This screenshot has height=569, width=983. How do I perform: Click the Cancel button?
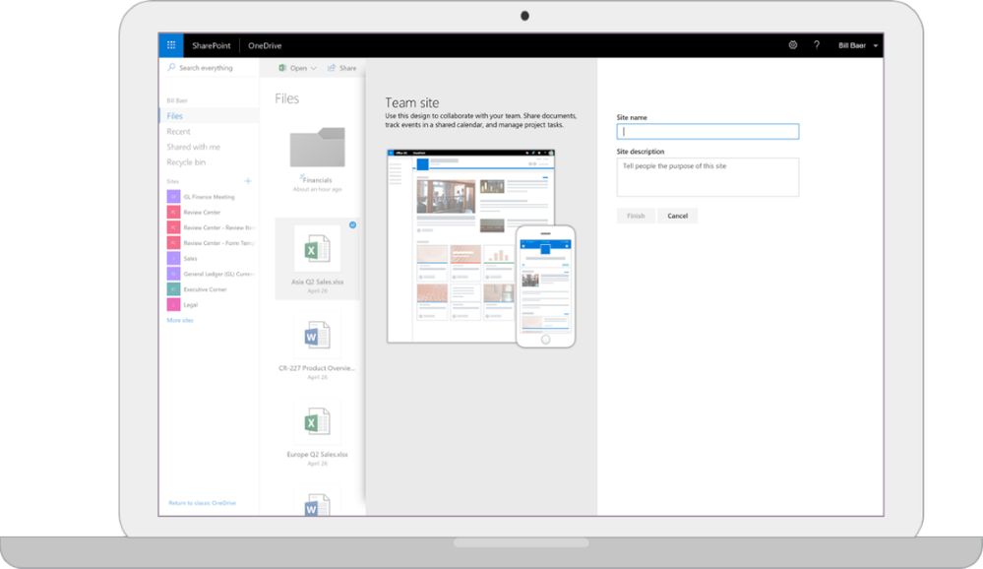[678, 216]
